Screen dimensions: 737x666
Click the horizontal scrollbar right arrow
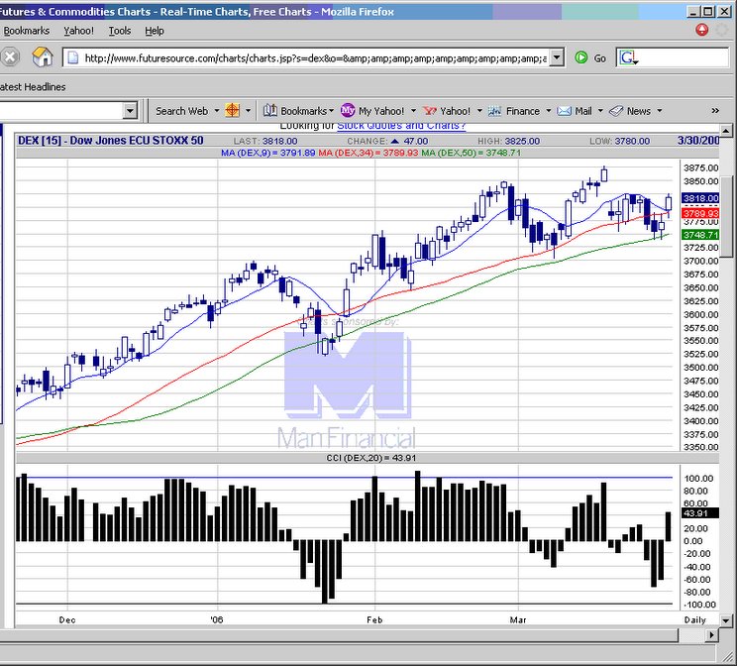[711, 635]
